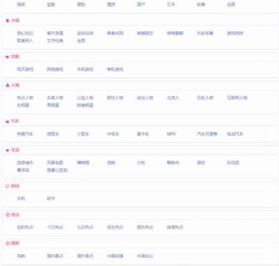Open the 网页游戏 list
The height and width of the screenshot is (266, 279).
(x=25, y=69)
